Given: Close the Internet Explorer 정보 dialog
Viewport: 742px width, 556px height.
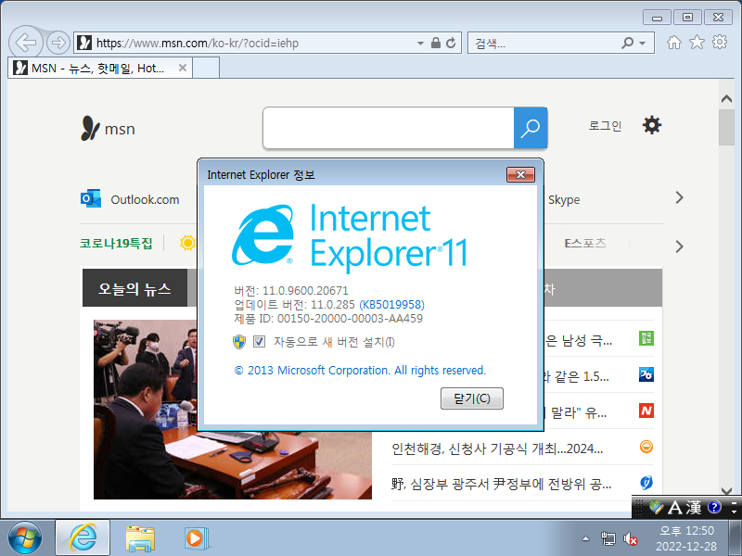Looking at the screenshot, I should (520, 174).
